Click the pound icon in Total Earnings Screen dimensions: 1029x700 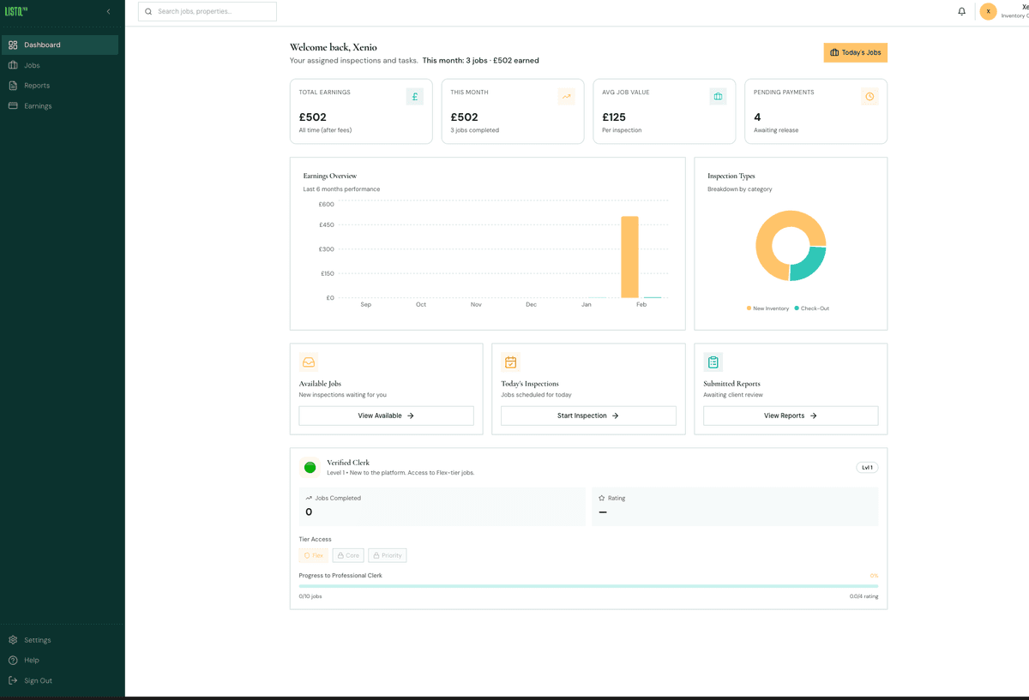click(415, 97)
